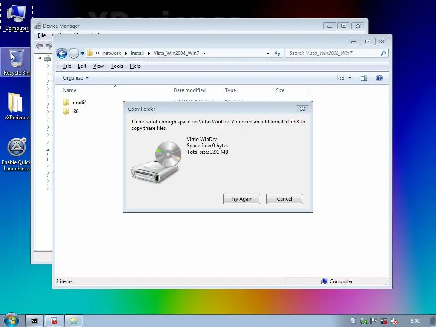Toggle the preview pane
Image resolution: width=436 pixels, height=327 pixels.
pyautogui.click(x=364, y=78)
